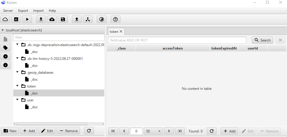Sort by the accessToken column header
Screen dimensions: 287x137
click(172, 48)
